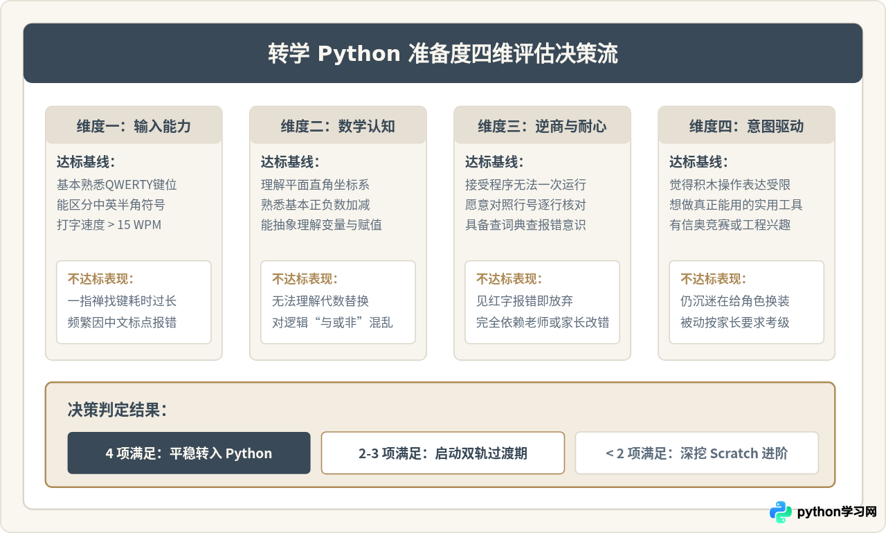The image size is (886, 533).
Task: Click the line '能抽象理解变量与赋值'
Action: point(321,225)
